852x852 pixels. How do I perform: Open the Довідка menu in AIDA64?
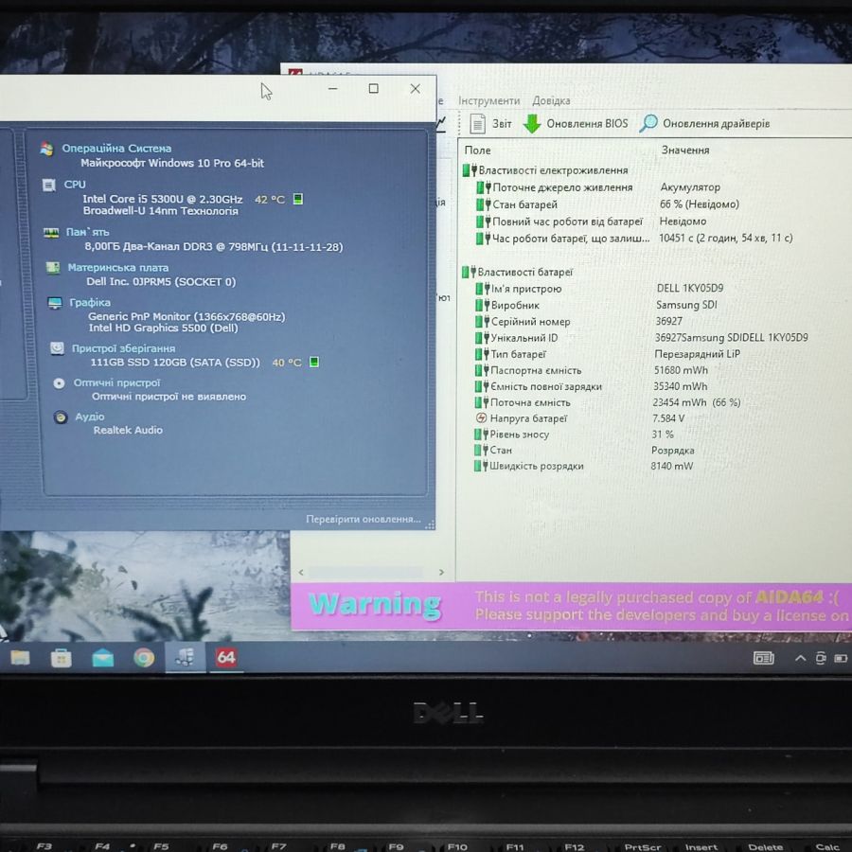pos(551,100)
